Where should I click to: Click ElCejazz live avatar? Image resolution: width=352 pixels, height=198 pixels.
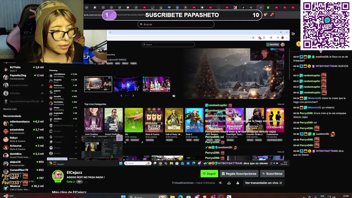tap(58, 176)
